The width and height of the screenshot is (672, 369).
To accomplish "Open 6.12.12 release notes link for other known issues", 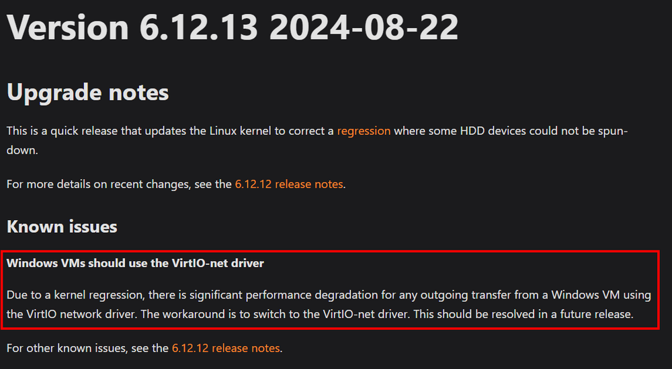I will point(226,348).
